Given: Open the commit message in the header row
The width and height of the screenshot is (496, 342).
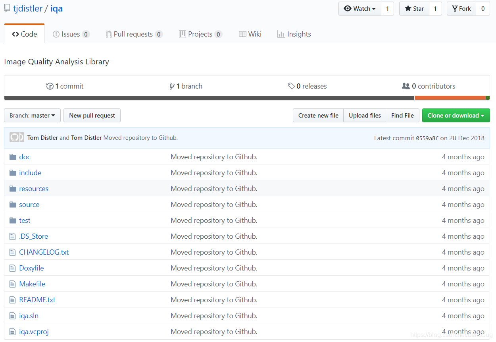Looking at the screenshot, I should coord(140,138).
